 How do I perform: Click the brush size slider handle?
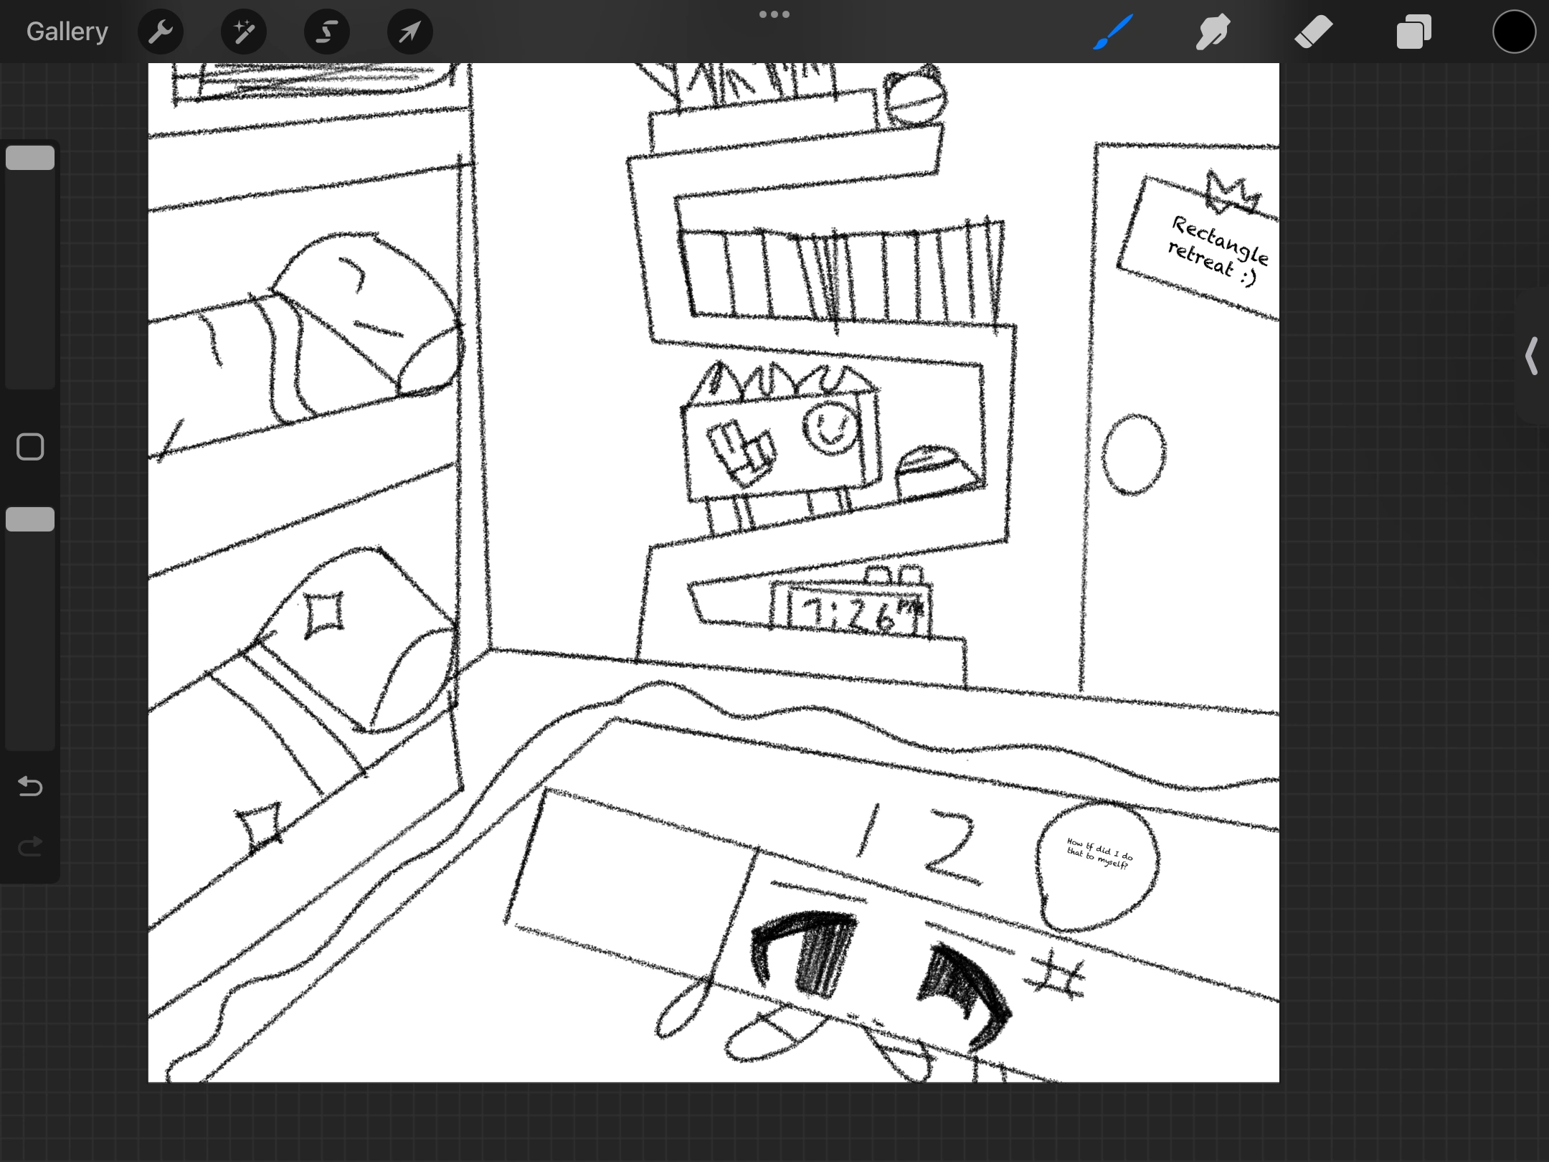pyautogui.click(x=30, y=158)
